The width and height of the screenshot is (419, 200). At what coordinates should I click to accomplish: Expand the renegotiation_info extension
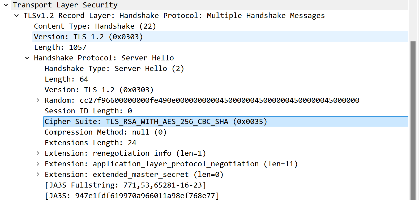(x=38, y=153)
